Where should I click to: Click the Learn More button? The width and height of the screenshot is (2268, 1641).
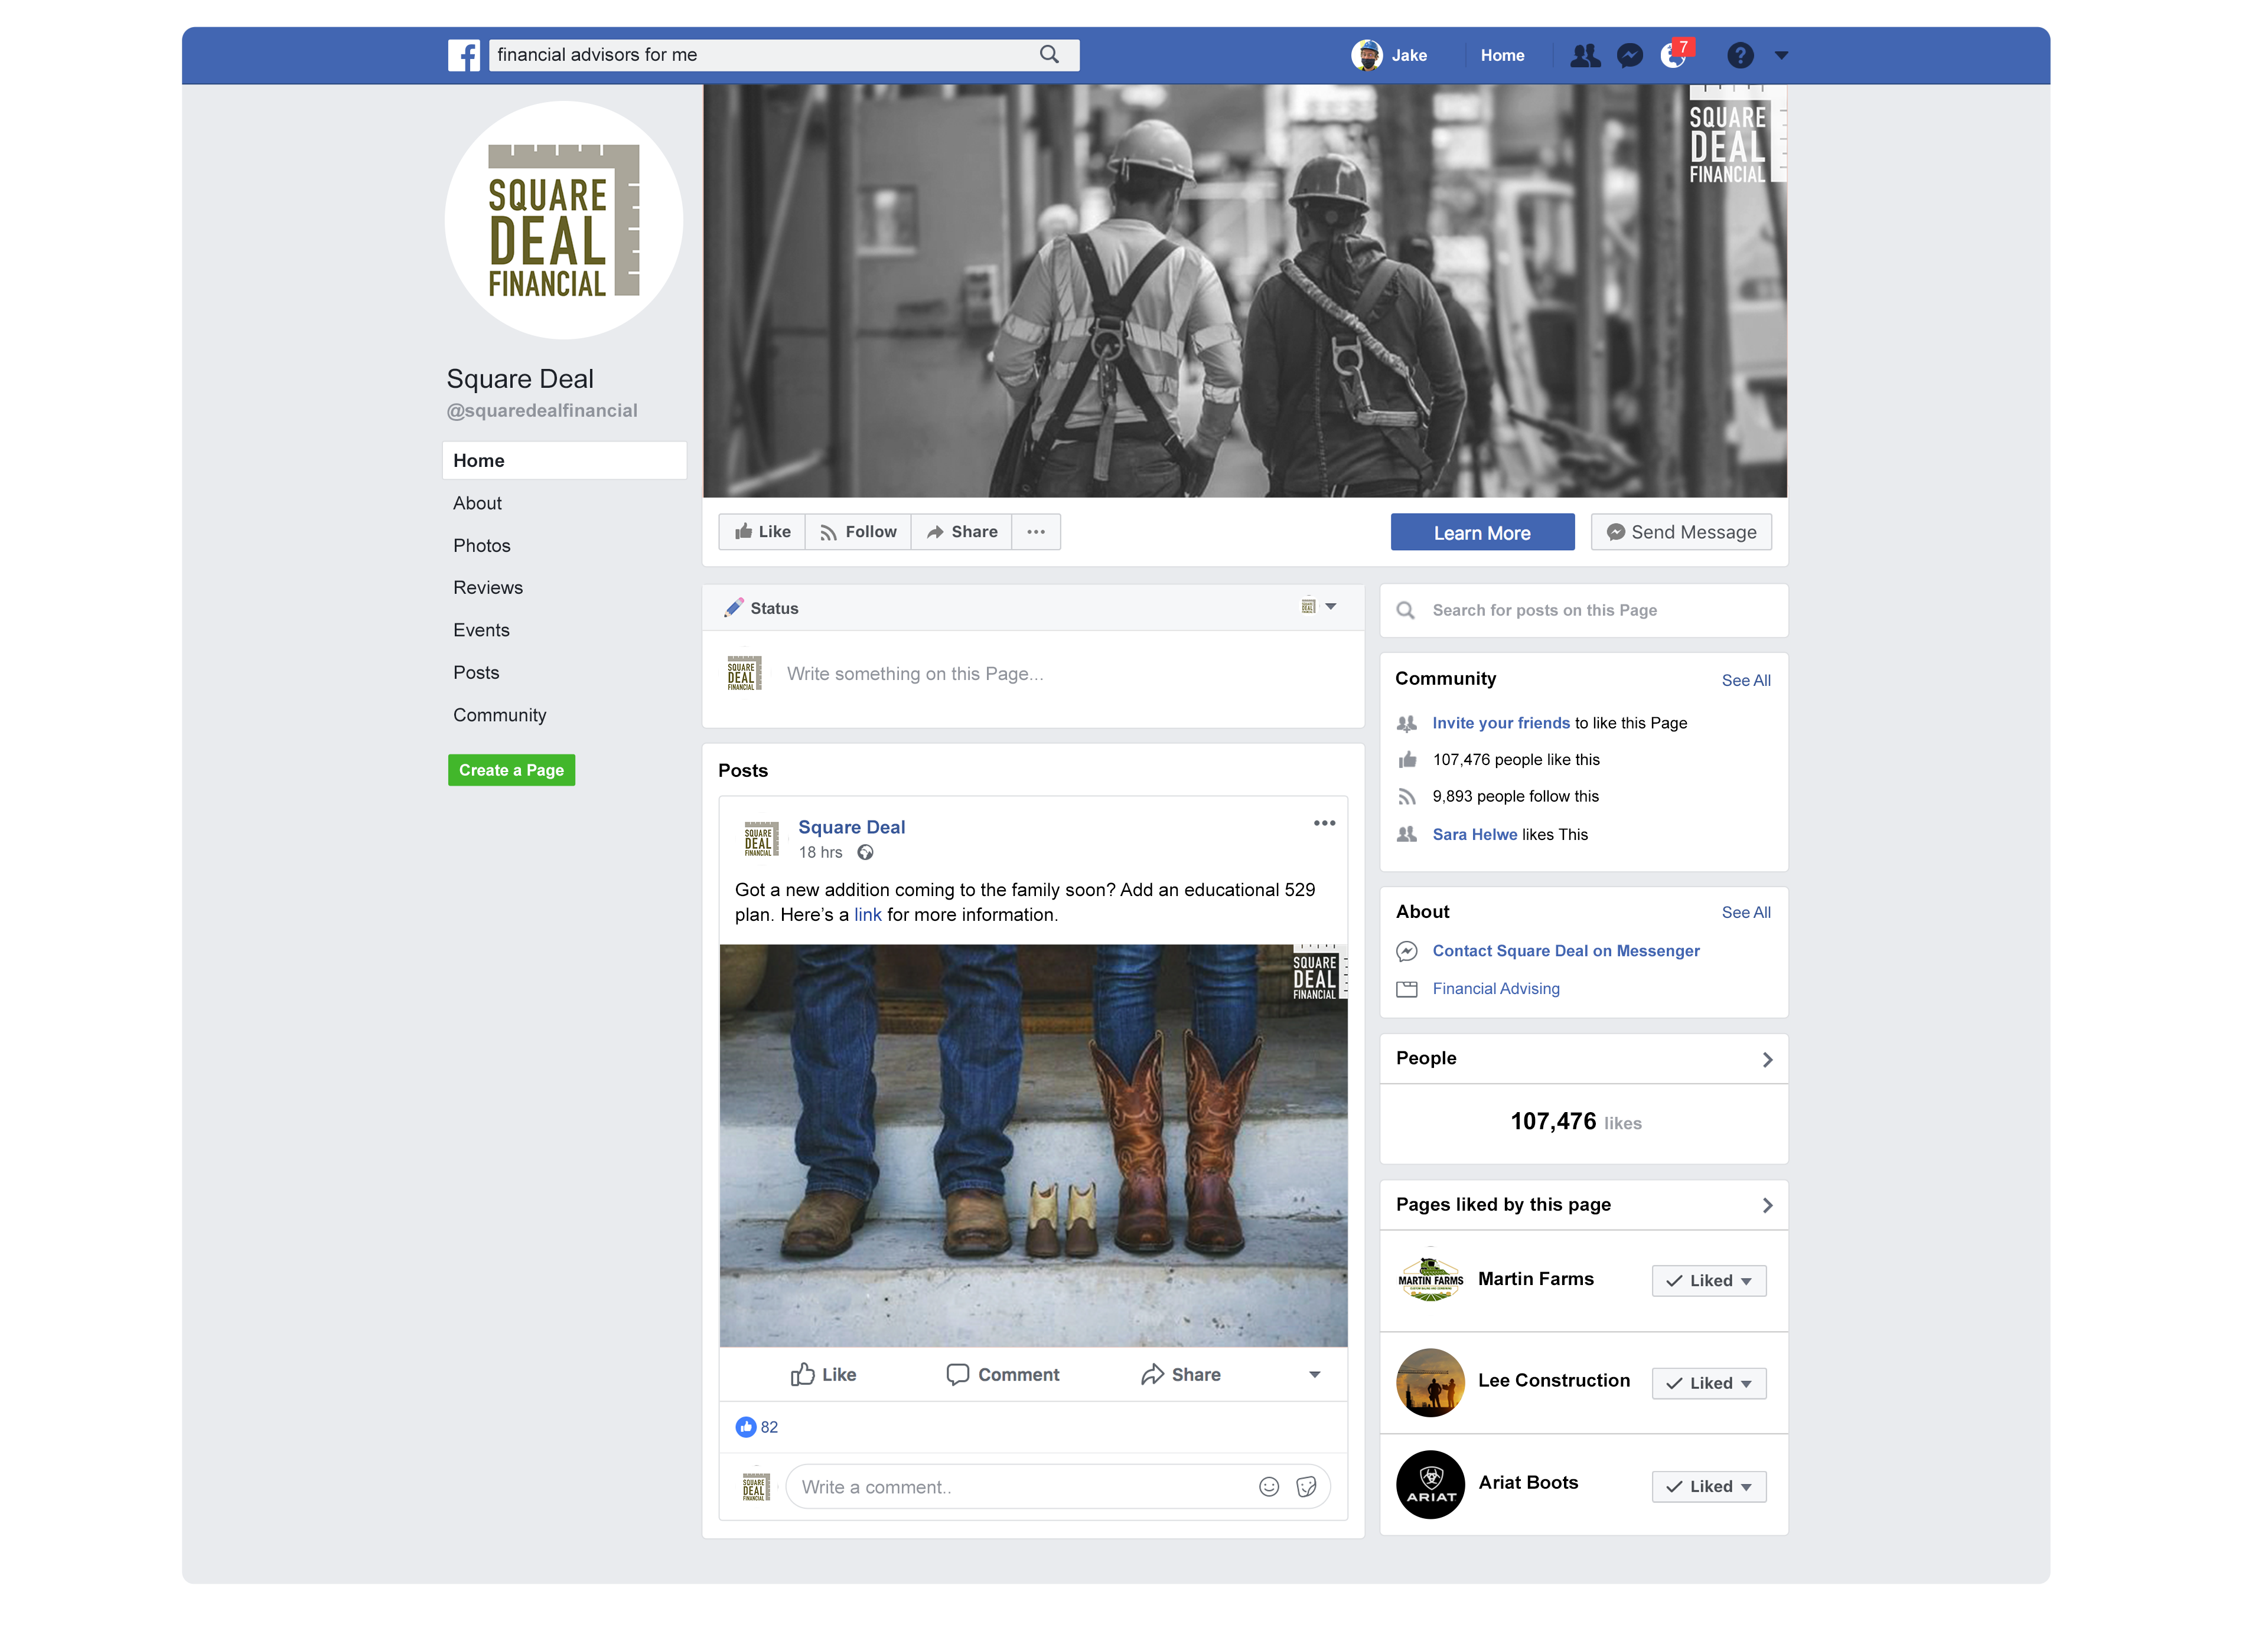(1482, 532)
